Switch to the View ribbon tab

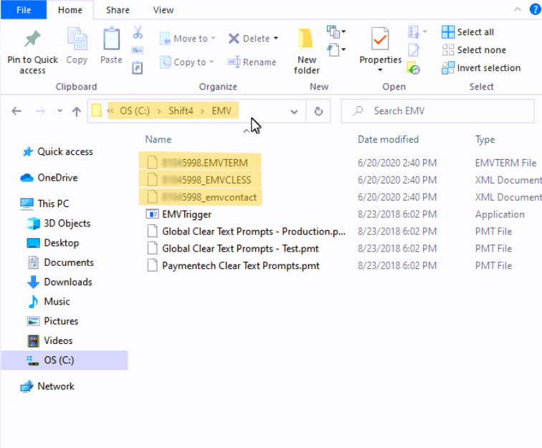[x=163, y=10]
